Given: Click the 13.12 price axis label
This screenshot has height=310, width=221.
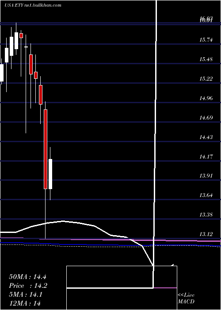Looking at the screenshot, I should (206, 234).
